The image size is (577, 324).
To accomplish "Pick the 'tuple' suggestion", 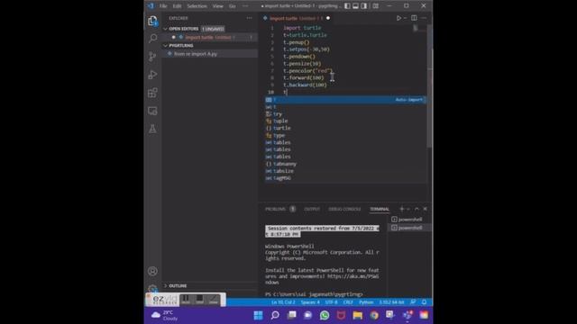I will (345, 121).
